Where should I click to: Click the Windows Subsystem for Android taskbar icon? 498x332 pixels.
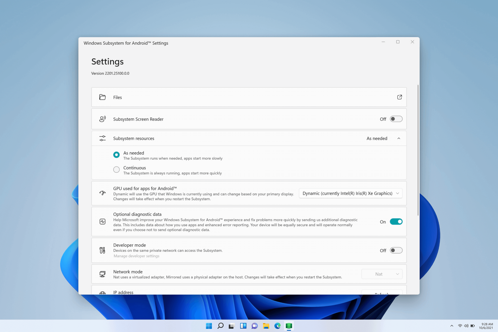289,326
